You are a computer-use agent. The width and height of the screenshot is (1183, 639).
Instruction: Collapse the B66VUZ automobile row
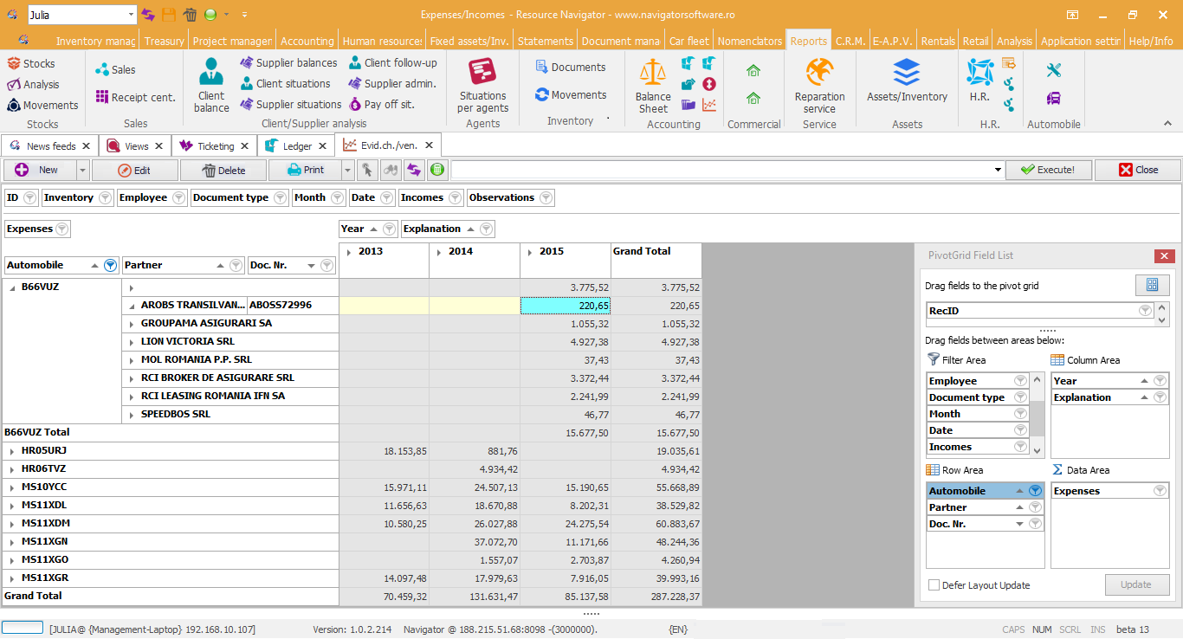[12, 287]
